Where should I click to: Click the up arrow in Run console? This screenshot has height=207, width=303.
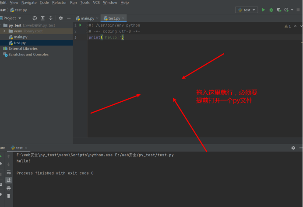point(8,156)
